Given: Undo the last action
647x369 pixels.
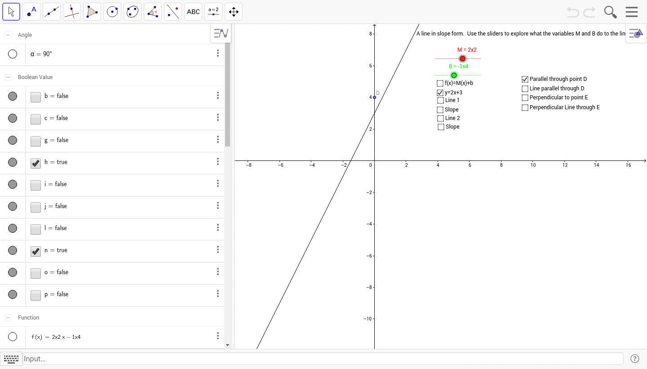Looking at the screenshot, I should pos(573,12).
